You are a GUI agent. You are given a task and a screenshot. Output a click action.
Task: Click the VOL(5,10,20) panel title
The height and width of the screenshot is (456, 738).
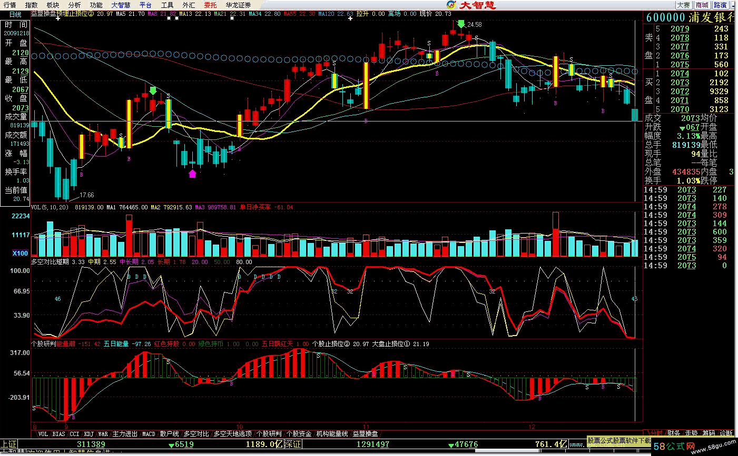[x=50, y=207]
